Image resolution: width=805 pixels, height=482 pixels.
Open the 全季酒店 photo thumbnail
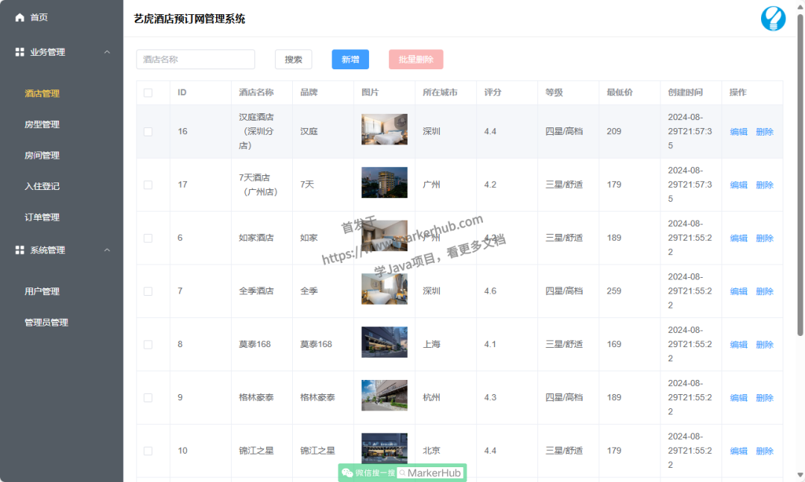pos(384,289)
